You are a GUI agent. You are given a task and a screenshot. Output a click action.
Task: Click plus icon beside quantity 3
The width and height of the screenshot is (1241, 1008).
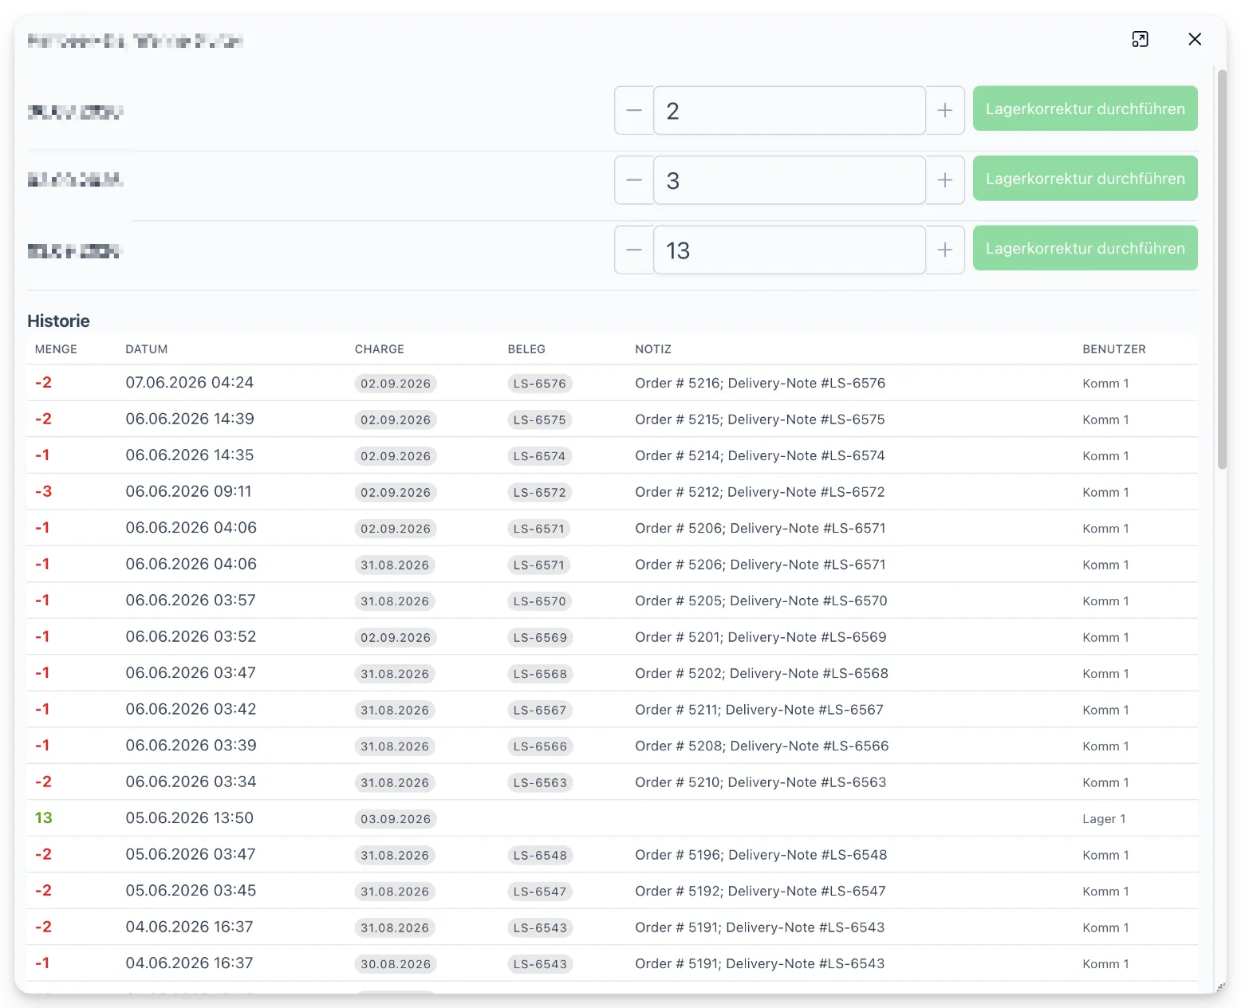click(945, 180)
